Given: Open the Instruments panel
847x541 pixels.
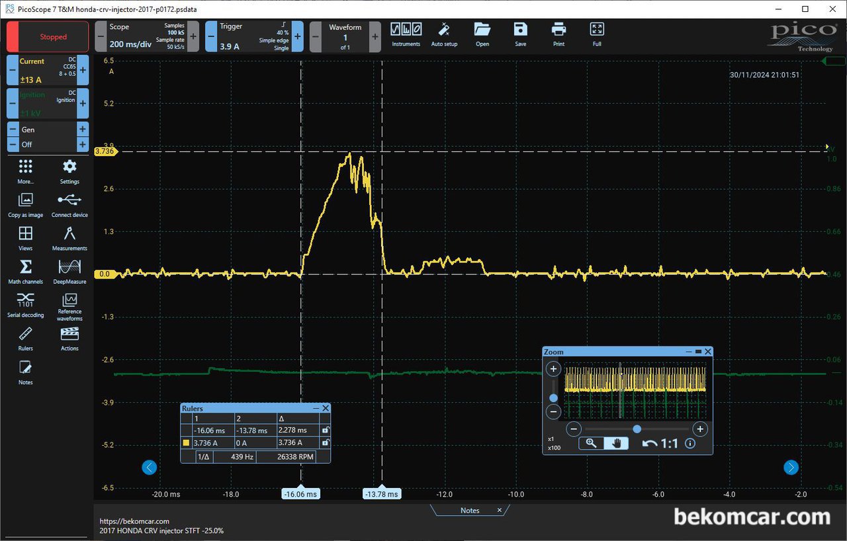Looking at the screenshot, I should point(406,35).
